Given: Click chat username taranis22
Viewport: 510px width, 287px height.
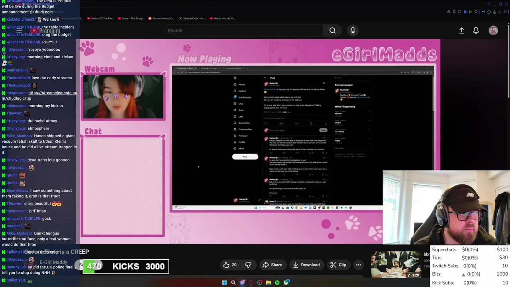Looking at the screenshot, I should pos(14,226).
